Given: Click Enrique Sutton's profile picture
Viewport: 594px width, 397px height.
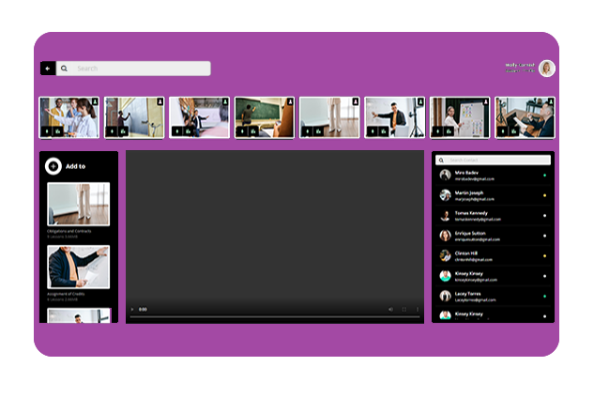Looking at the screenshot, I should pyautogui.click(x=445, y=236).
